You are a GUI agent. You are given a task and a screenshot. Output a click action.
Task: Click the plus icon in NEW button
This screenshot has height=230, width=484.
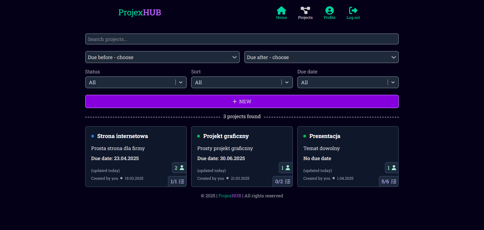tap(235, 101)
